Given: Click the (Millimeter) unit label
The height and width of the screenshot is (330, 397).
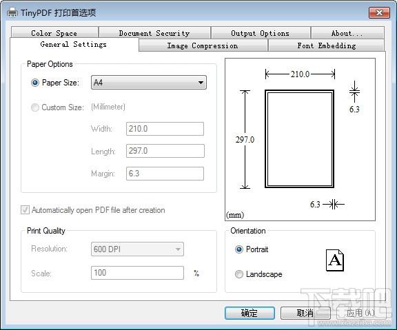Looking at the screenshot, I should click(108, 107).
